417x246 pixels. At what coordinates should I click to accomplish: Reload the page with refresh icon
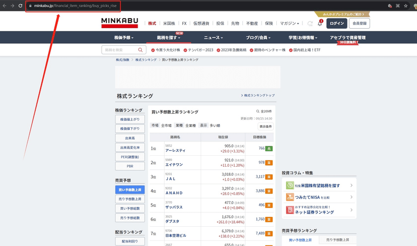(x=20, y=6)
